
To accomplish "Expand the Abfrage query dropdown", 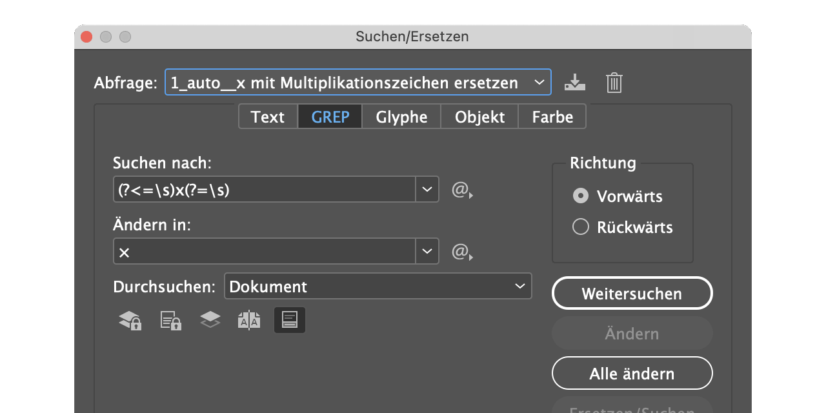I will pyautogui.click(x=539, y=82).
